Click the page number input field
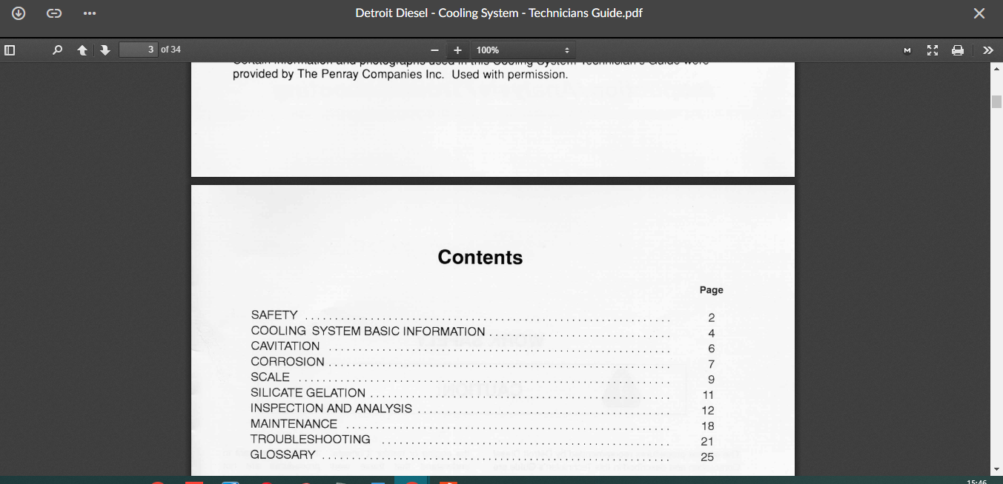Image resolution: width=1003 pixels, height=484 pixels. pyautogui.click(x=138, y=50)
